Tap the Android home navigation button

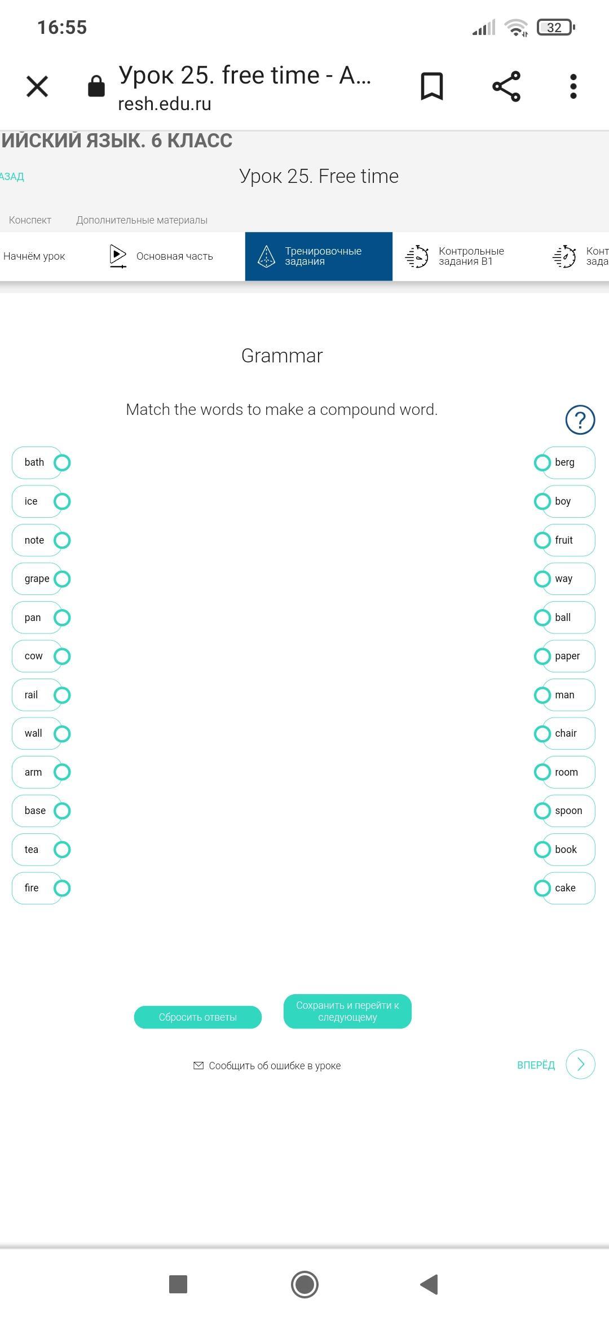point(304,1284)
